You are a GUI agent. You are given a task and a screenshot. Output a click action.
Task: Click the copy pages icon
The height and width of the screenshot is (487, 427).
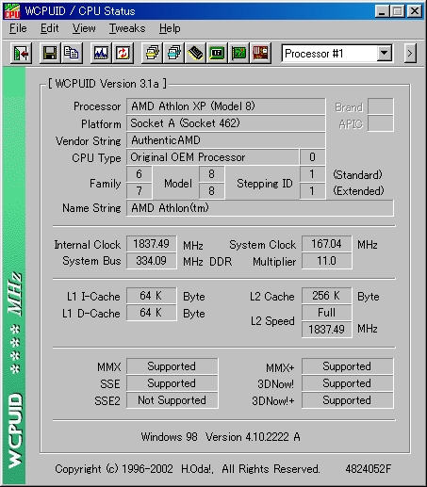(72, 54)
